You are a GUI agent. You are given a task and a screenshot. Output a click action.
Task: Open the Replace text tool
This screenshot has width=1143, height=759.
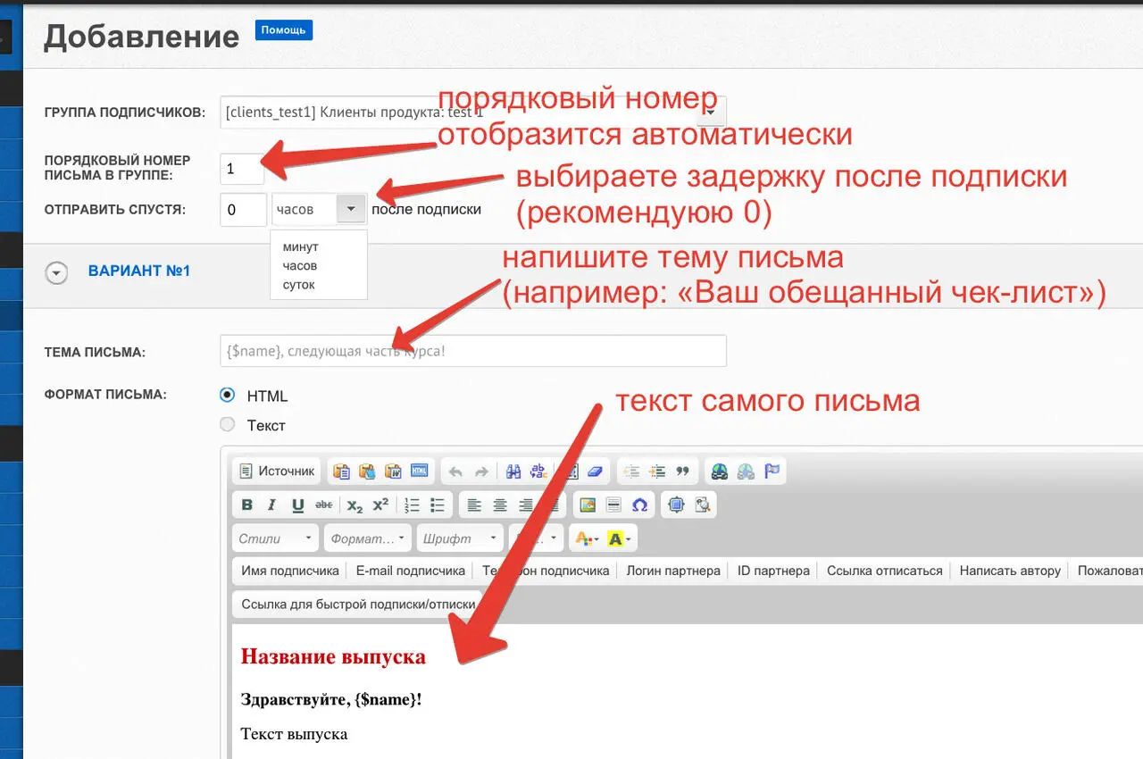(538, 471)
